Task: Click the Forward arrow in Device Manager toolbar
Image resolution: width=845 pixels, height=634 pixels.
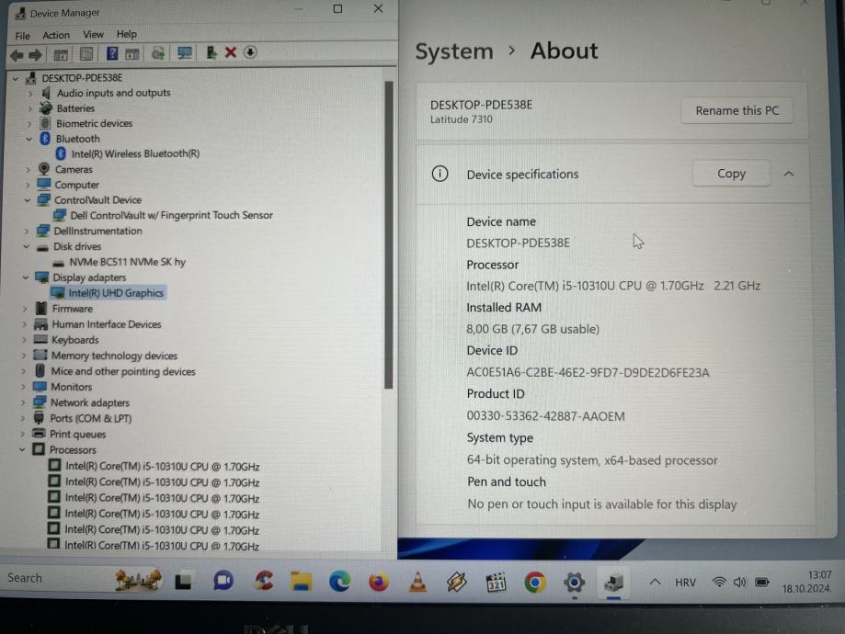Action: (36, 54)
